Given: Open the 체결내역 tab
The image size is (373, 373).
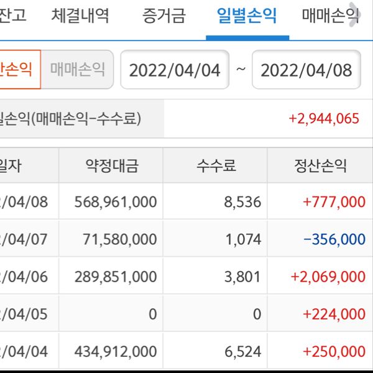Looking at the screenshot, I should [80, 16].
